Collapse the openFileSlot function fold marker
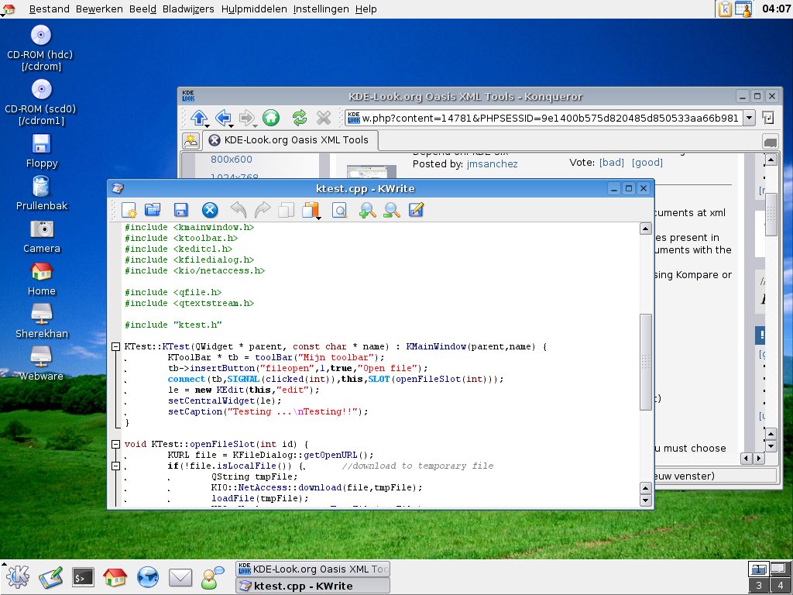793x595 pixels. pos(116,444)
